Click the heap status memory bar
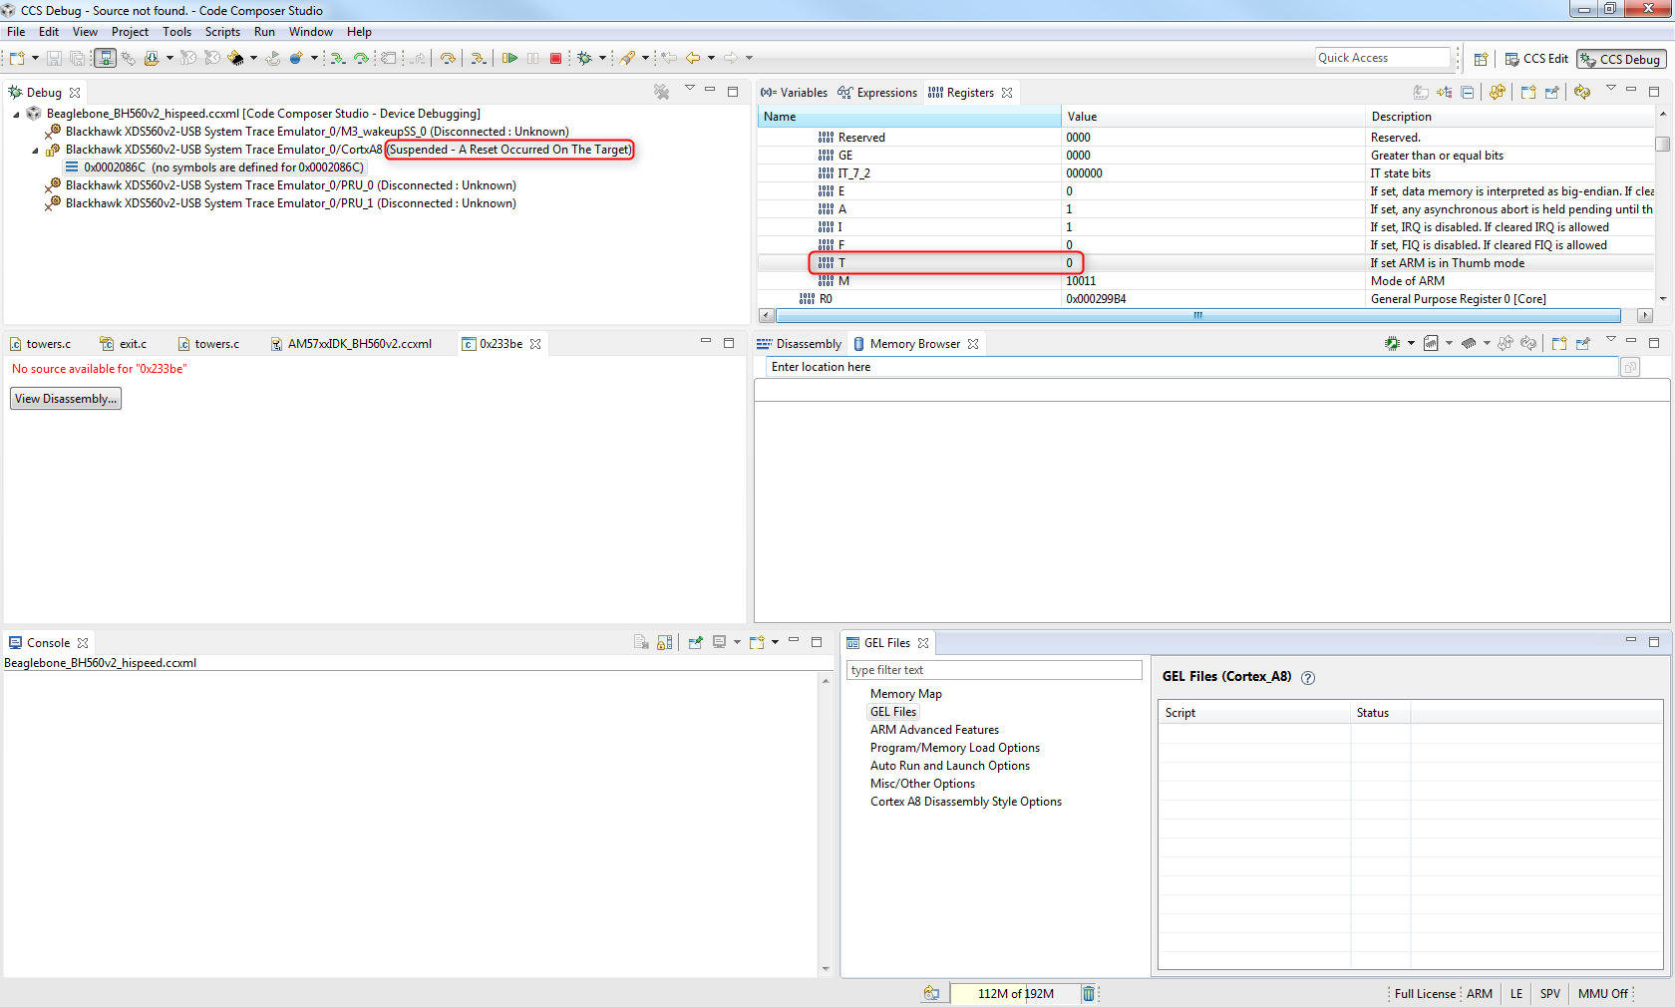This screenshot has width=1675, height=1007. [x=1015, y=994]
